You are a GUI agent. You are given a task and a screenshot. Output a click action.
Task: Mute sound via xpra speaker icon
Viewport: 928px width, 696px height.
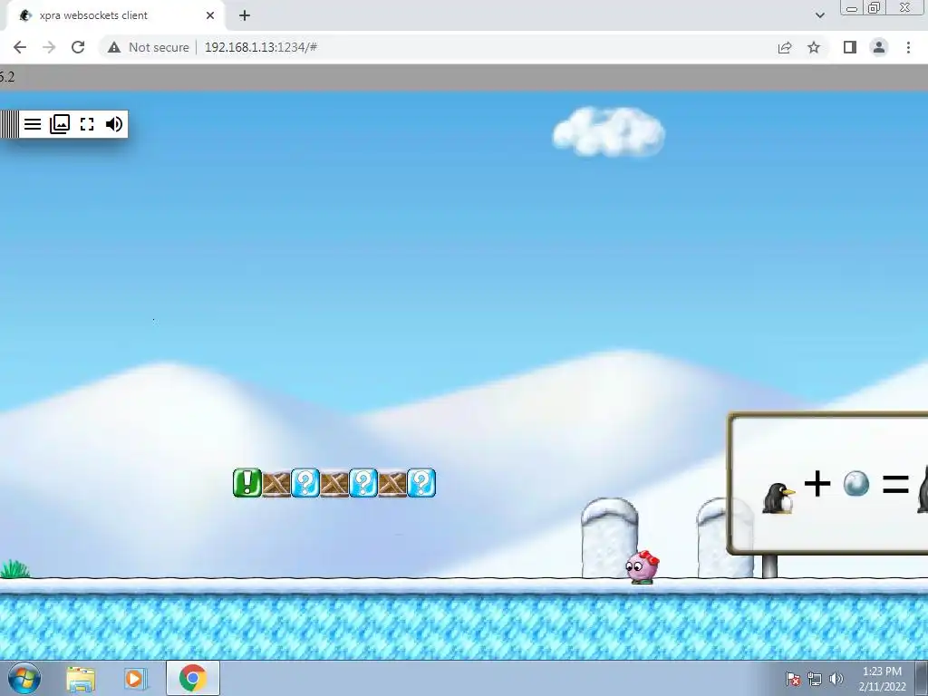click(x=113, y=124)
